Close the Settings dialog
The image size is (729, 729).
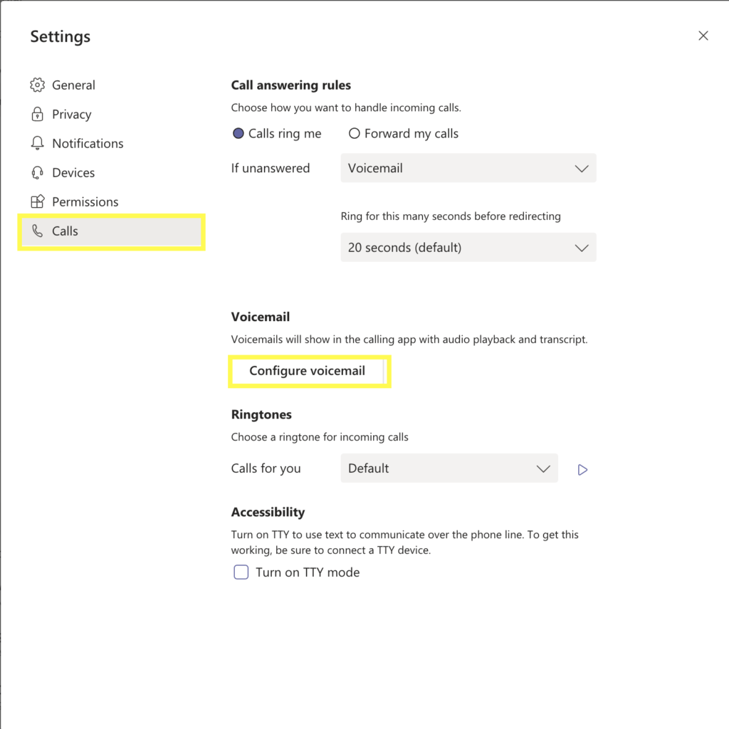click(703, 35)
